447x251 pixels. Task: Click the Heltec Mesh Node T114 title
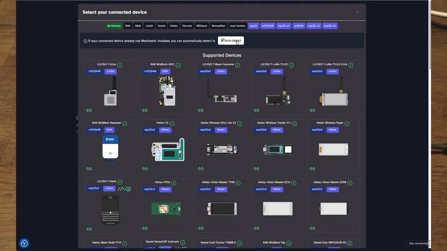[x=107, y=243]
